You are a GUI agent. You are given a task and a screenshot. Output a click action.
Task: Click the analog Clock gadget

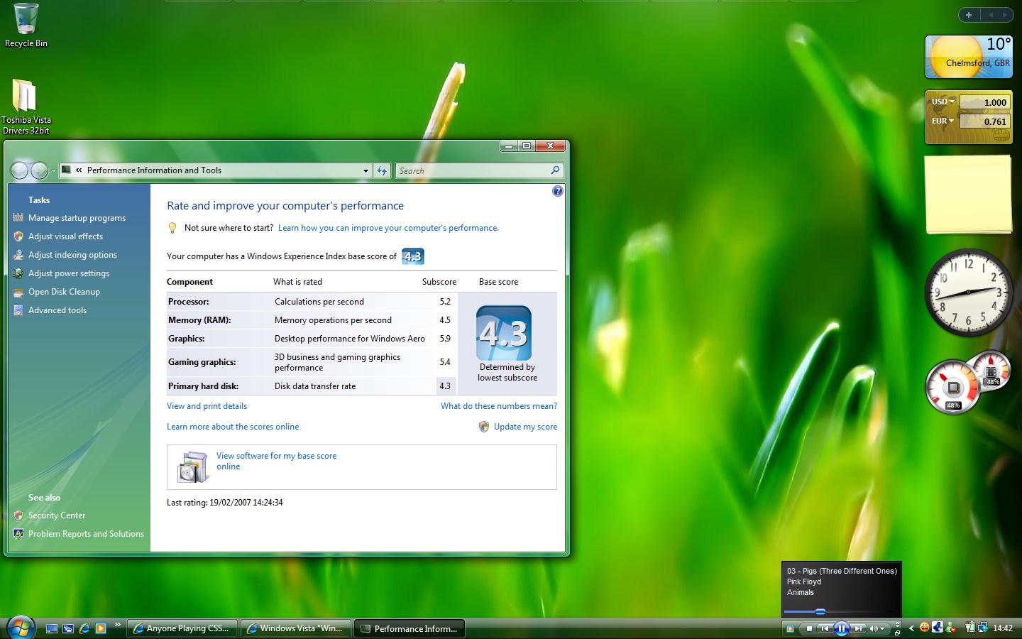point(969,292)
